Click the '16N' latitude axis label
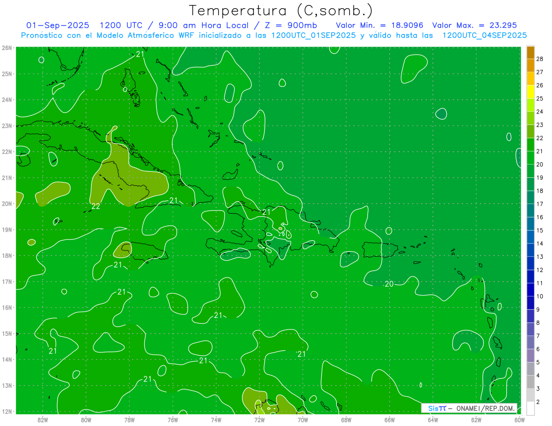This screenshot has width=552, height=426. 7,307
